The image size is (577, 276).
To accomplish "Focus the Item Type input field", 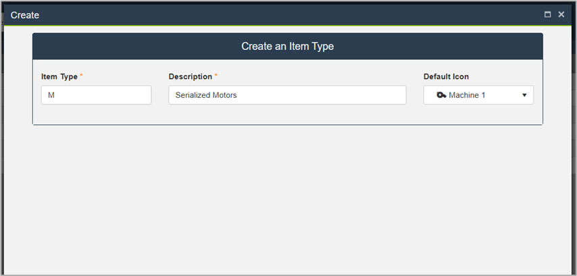I will [x=96, y=95].
